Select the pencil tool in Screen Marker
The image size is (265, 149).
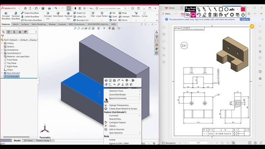tap(199, 9)
